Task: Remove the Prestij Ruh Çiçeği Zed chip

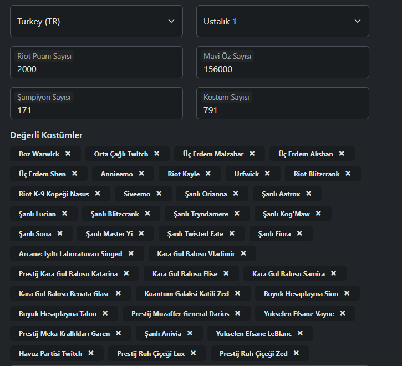Action: click(x=297, y=353)
